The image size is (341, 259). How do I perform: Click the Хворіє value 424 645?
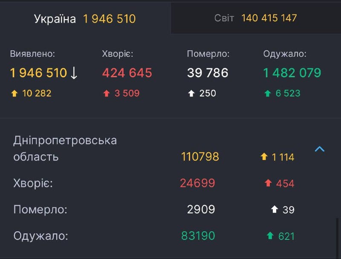point(127,73)
